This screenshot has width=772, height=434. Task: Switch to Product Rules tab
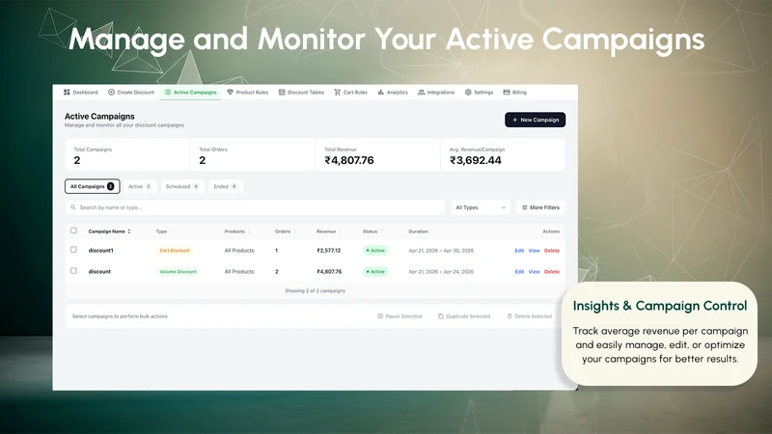pos(247,92)
